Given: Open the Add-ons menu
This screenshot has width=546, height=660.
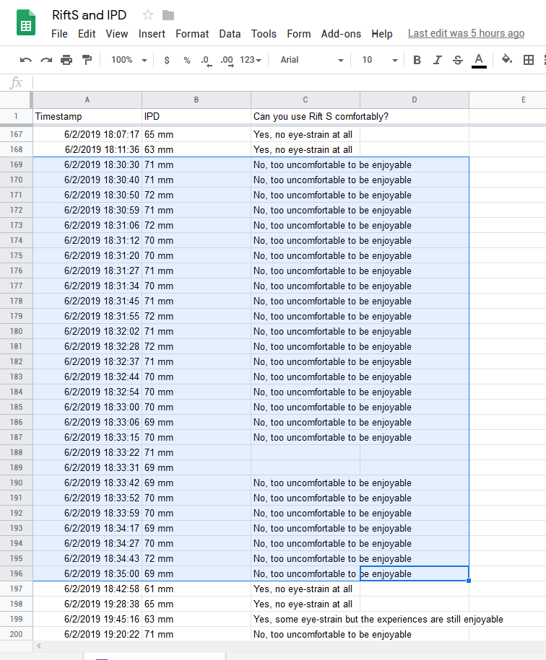Looking at the screenshot, I should pyautogui.click(x=341, y=34).
